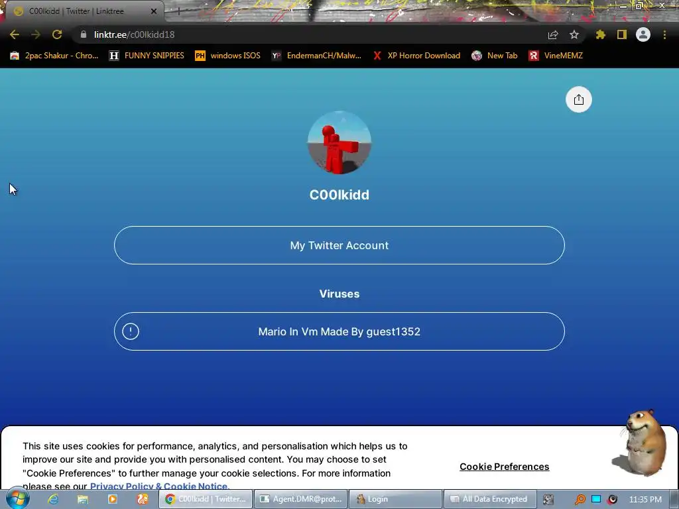679x509 pixels.
Task: Open Cookie Preferences
Action: pos(505,467)
